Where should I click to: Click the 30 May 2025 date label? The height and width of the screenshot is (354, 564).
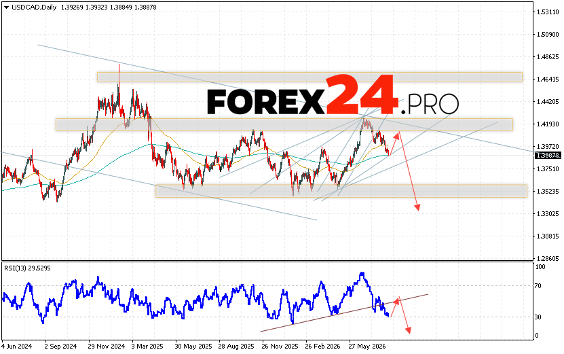[193, 347]
